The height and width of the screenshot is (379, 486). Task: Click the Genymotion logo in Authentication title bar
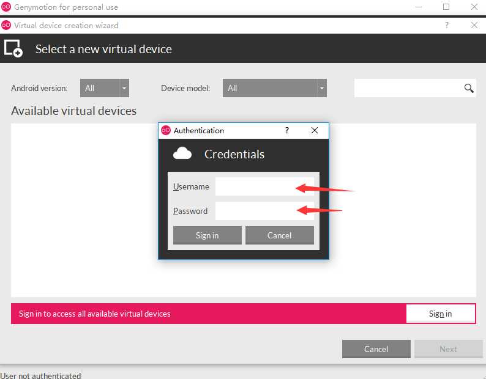166,130
